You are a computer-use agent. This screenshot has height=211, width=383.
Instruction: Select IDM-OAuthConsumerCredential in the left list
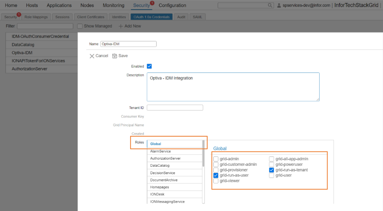tap(41, 36)
